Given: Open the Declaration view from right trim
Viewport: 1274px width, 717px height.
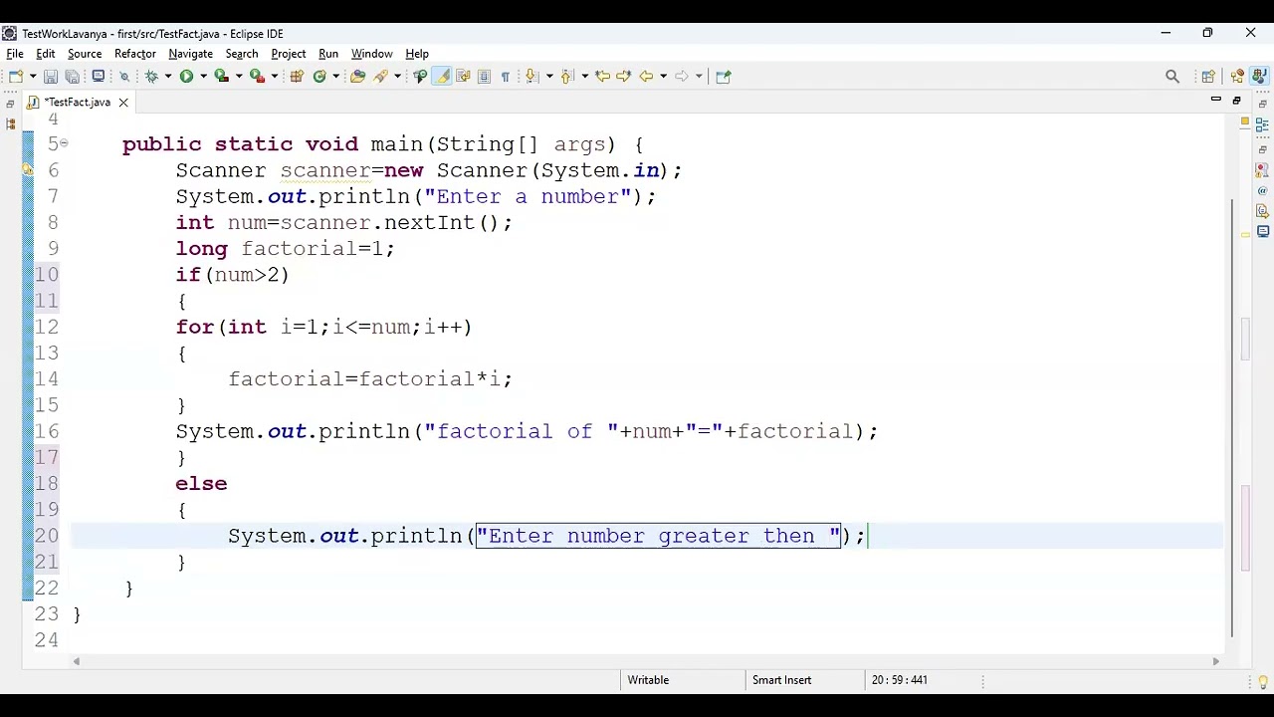Looking at the screenshot, I should pyautogui.click(x=1262, y=211).
